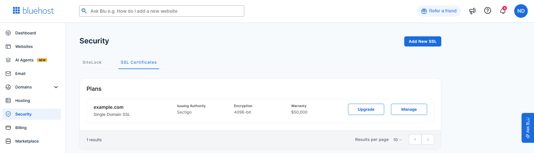
Task: Go to previous results page
Action: [x=415, y=139]
